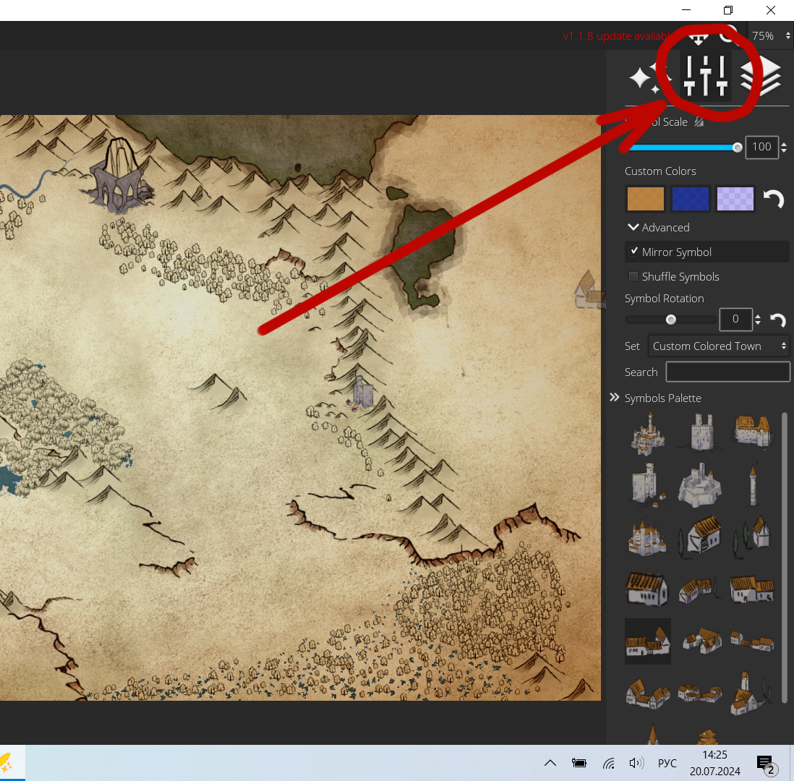This screenshot has width=794, height=781.
Task: Select the two-house hamlet in sixth row
Action: pos(648,693)
